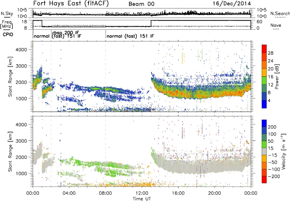This screenshot has height=201, width=290.
Task: Pick the red top segment of Power color bar
Action: pos(264,49)
